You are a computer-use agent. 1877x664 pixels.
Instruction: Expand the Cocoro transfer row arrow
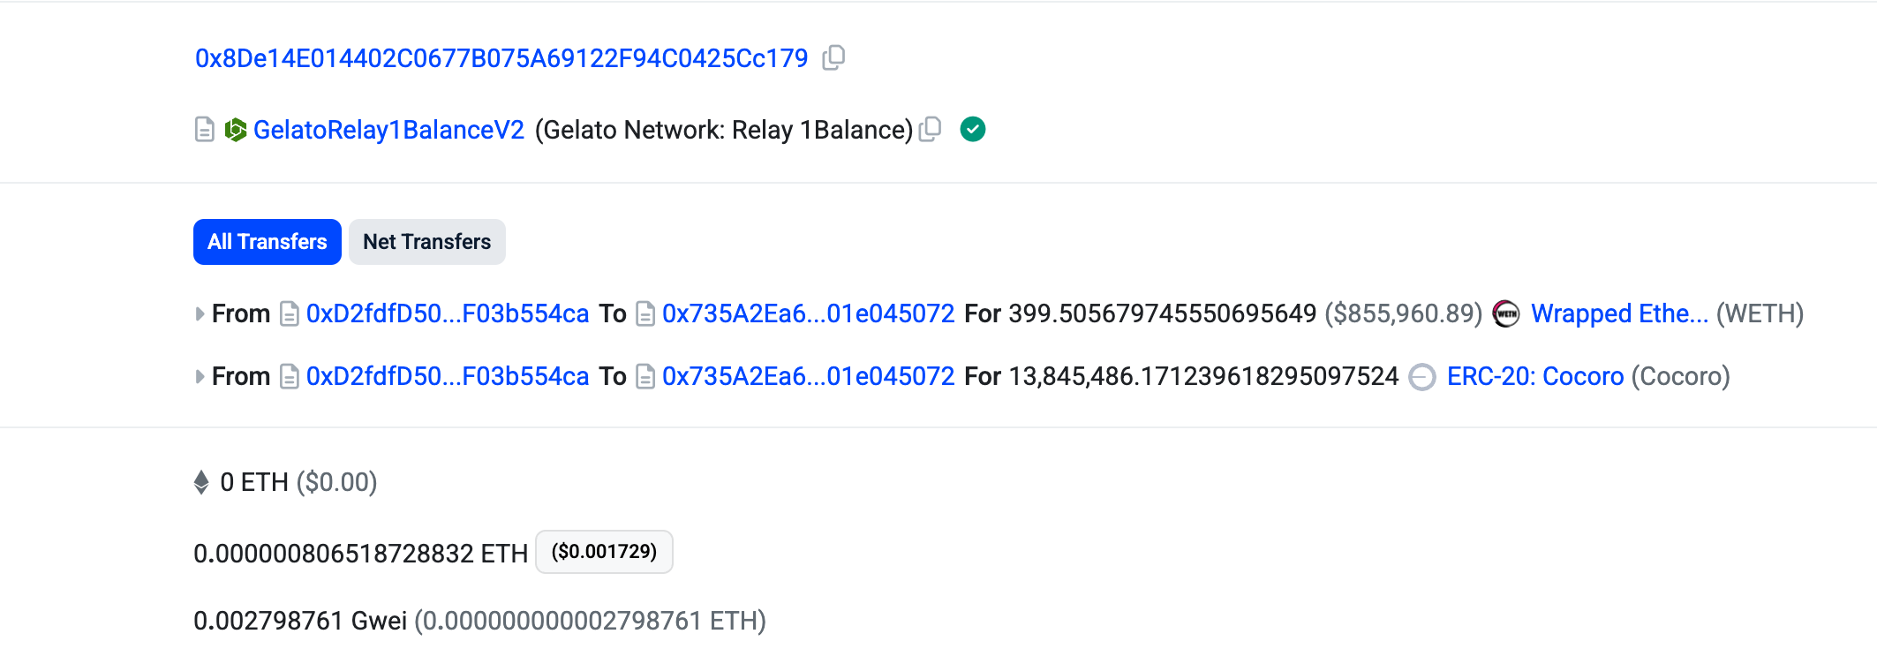click(200, 377)
